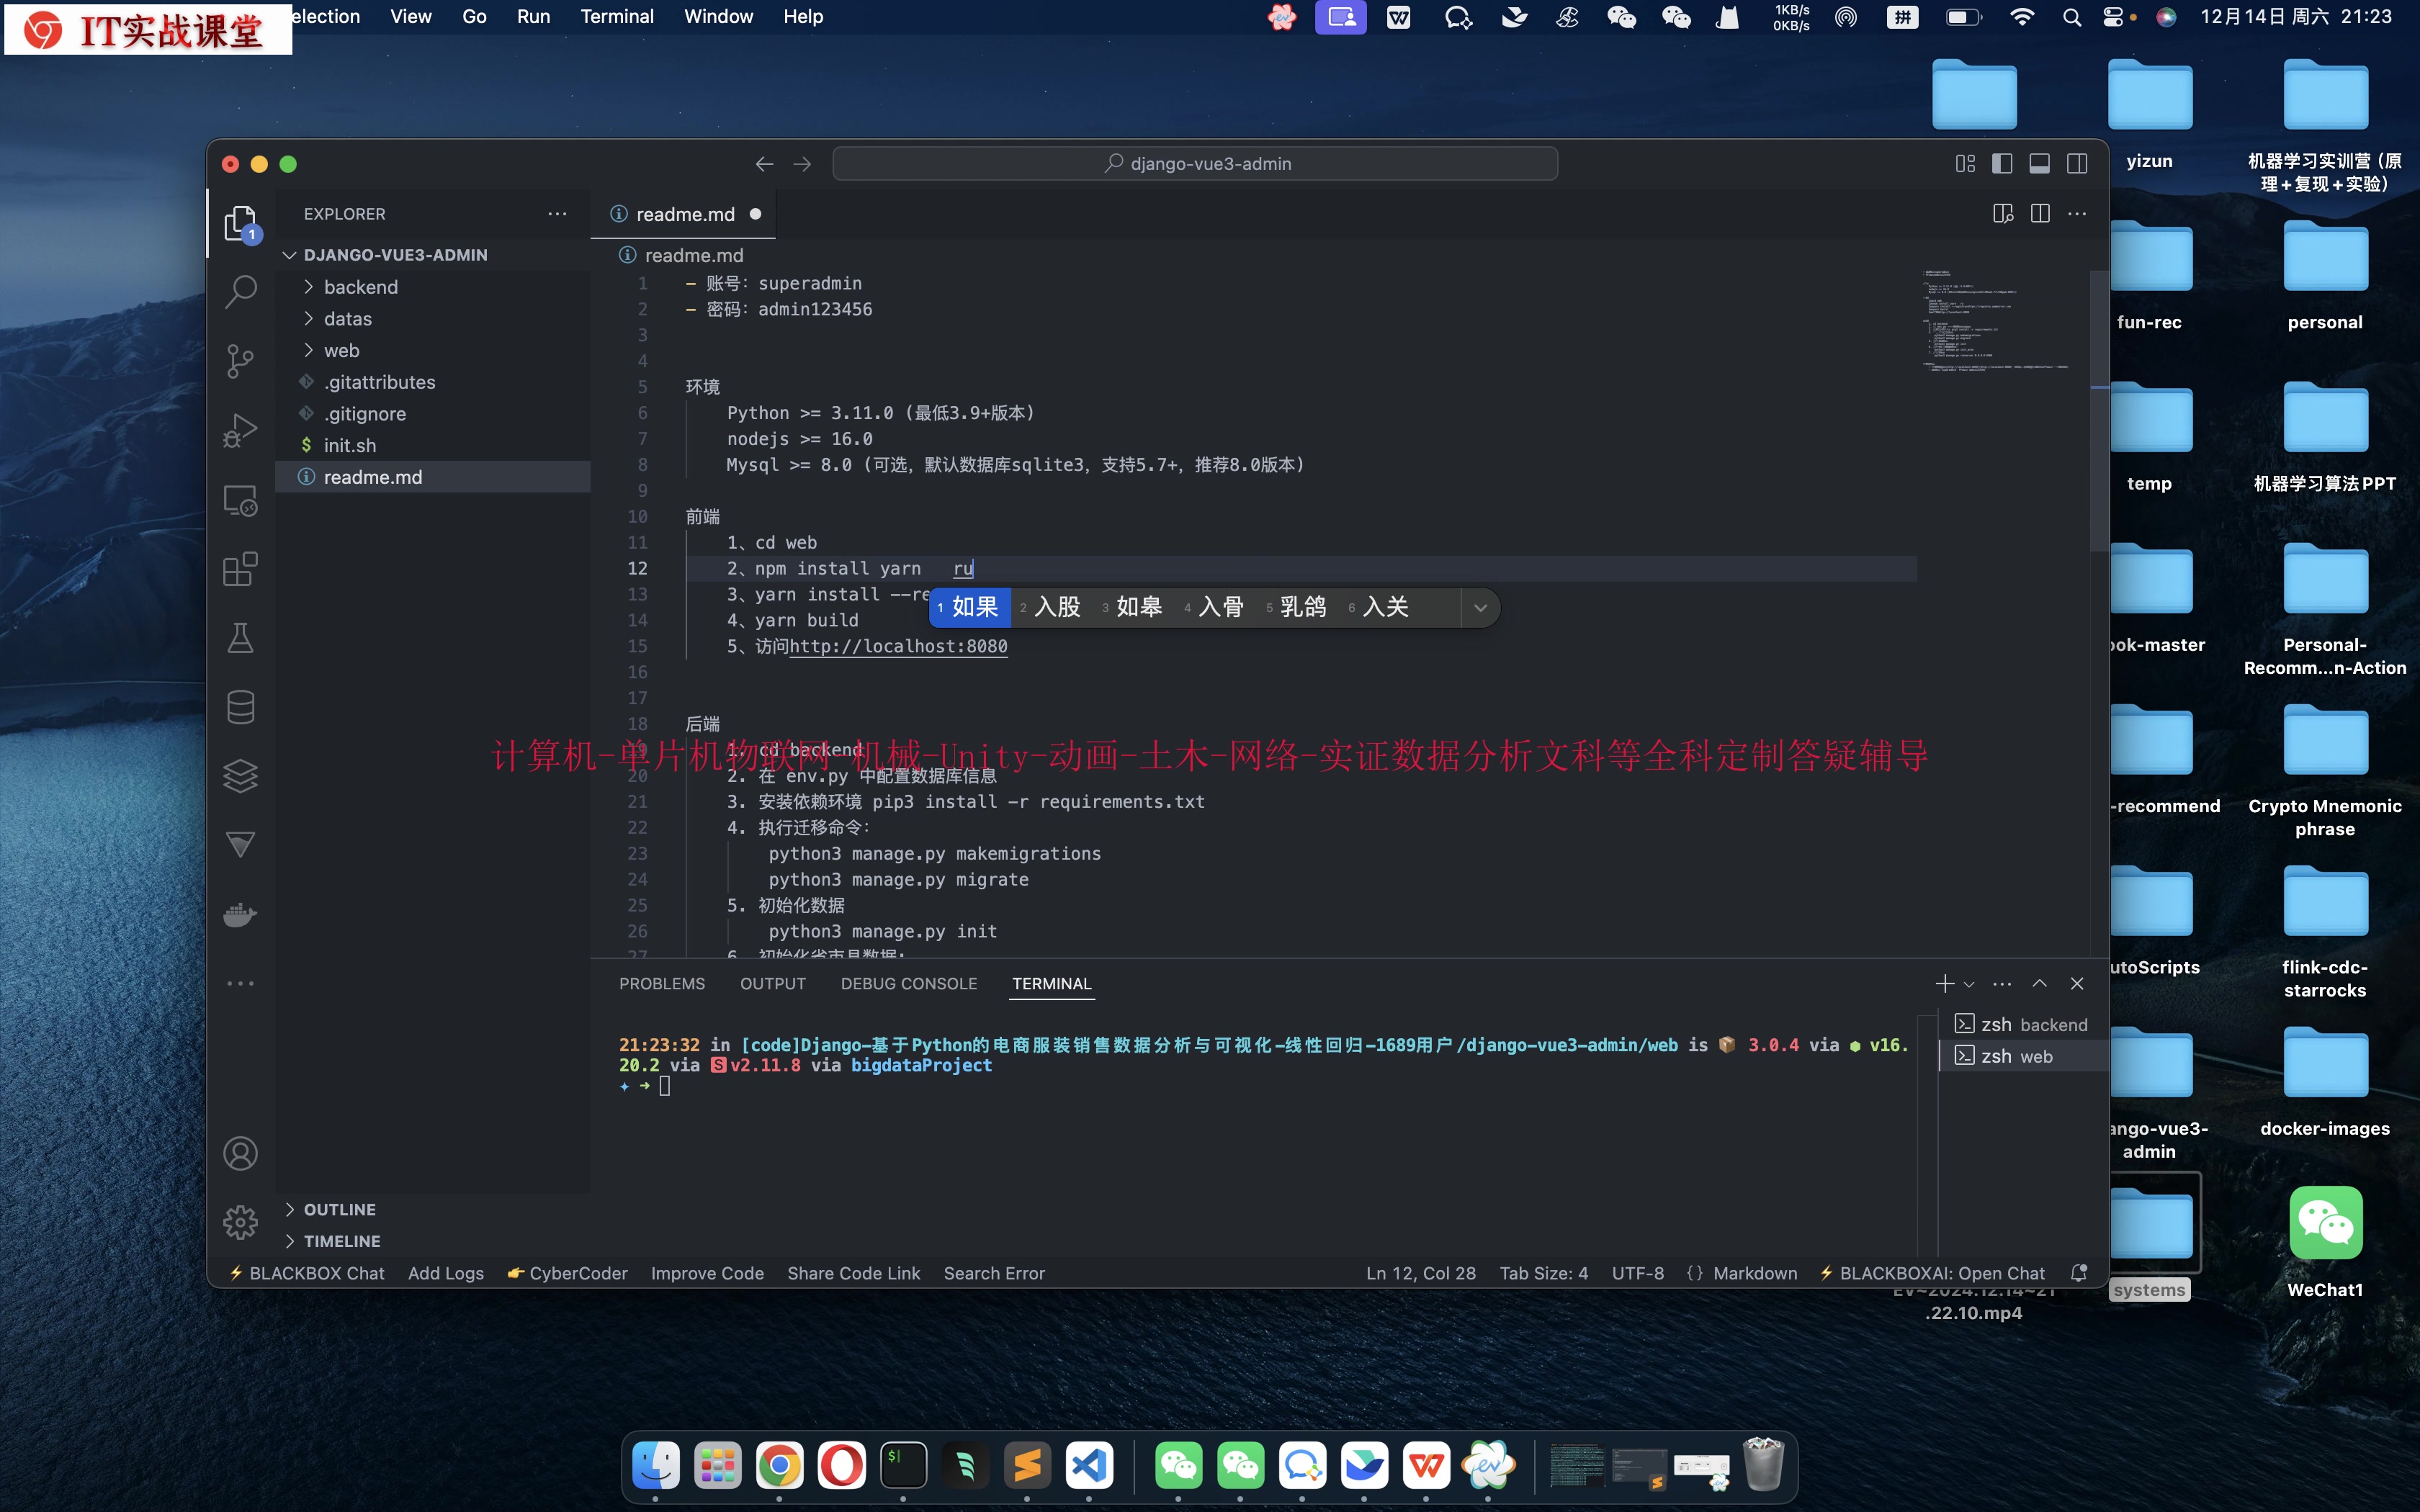
Task: Create new terminal with the plus icon
Action: pyautogui.click(x=1943, y=983)
